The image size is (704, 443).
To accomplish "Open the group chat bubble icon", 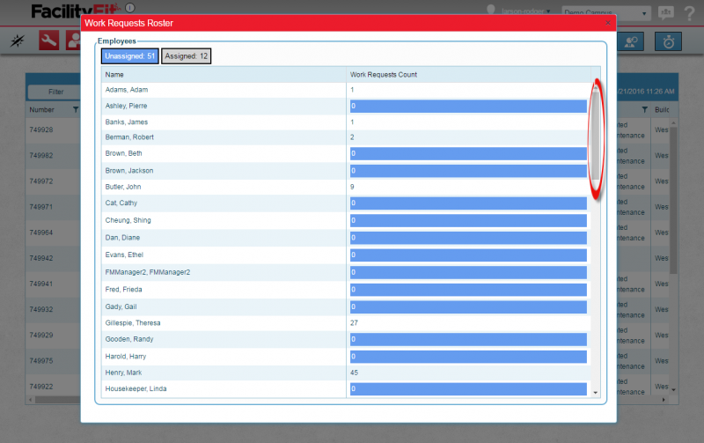I will (666, 13).
